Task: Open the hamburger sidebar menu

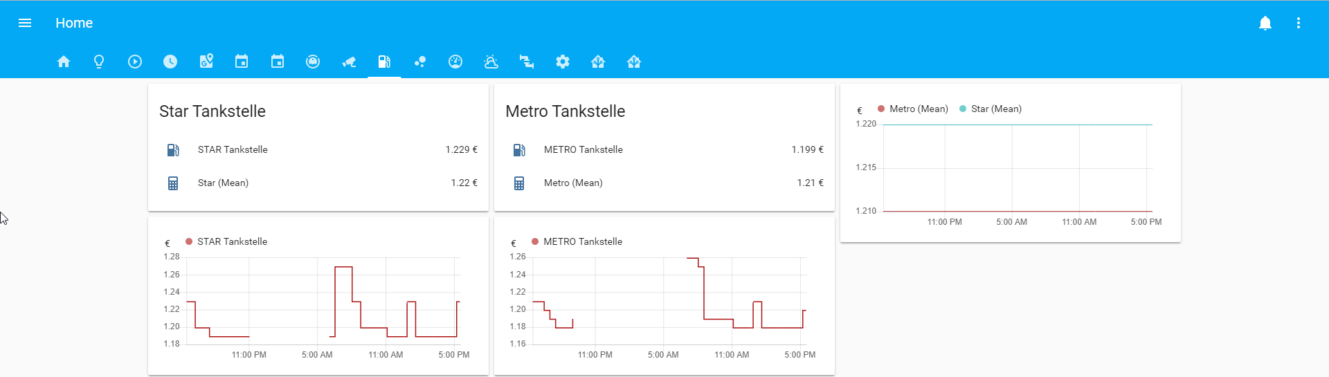Action: click(x=25, y=23)
